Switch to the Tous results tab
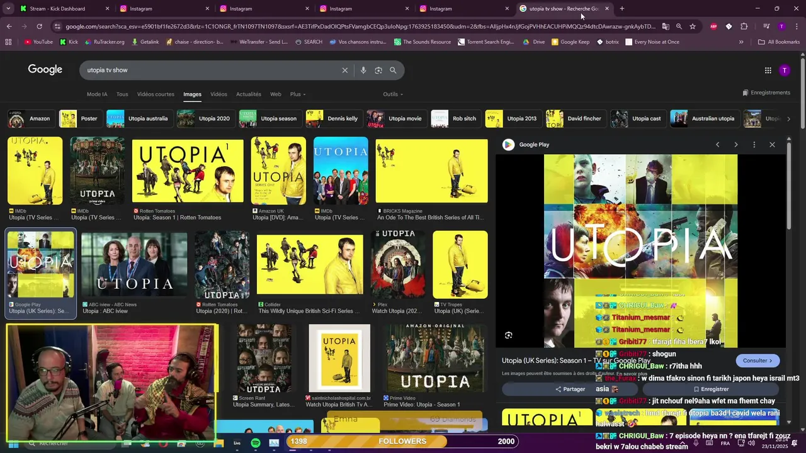806x453 pixels. (122, 94)
